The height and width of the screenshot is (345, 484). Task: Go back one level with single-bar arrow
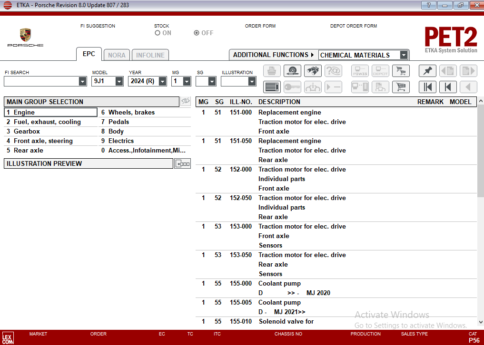pos(448,87)
